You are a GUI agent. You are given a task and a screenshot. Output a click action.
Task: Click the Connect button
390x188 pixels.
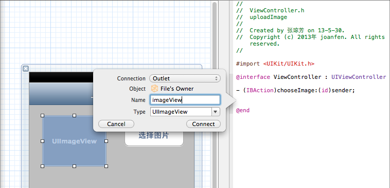tap(203, 124)
